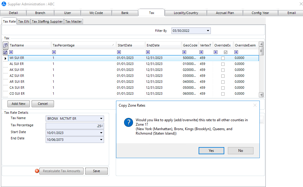
Task: Switch to the Locality/Country tab
Action: [x=186, y=13]
